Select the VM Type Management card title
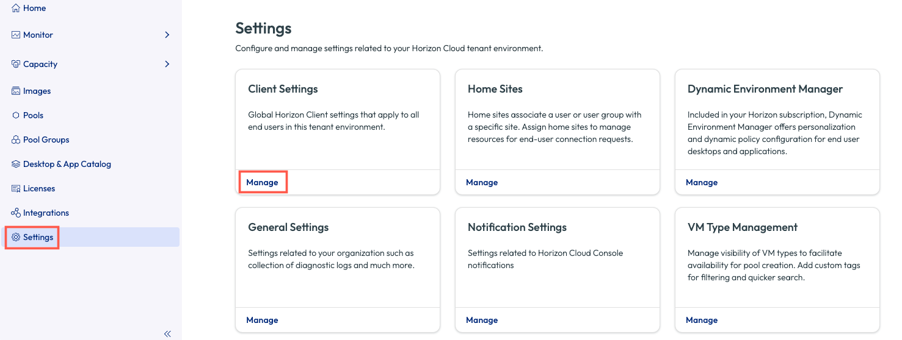Viewport: 902px width, 340px height. click(x=742, y=227)
